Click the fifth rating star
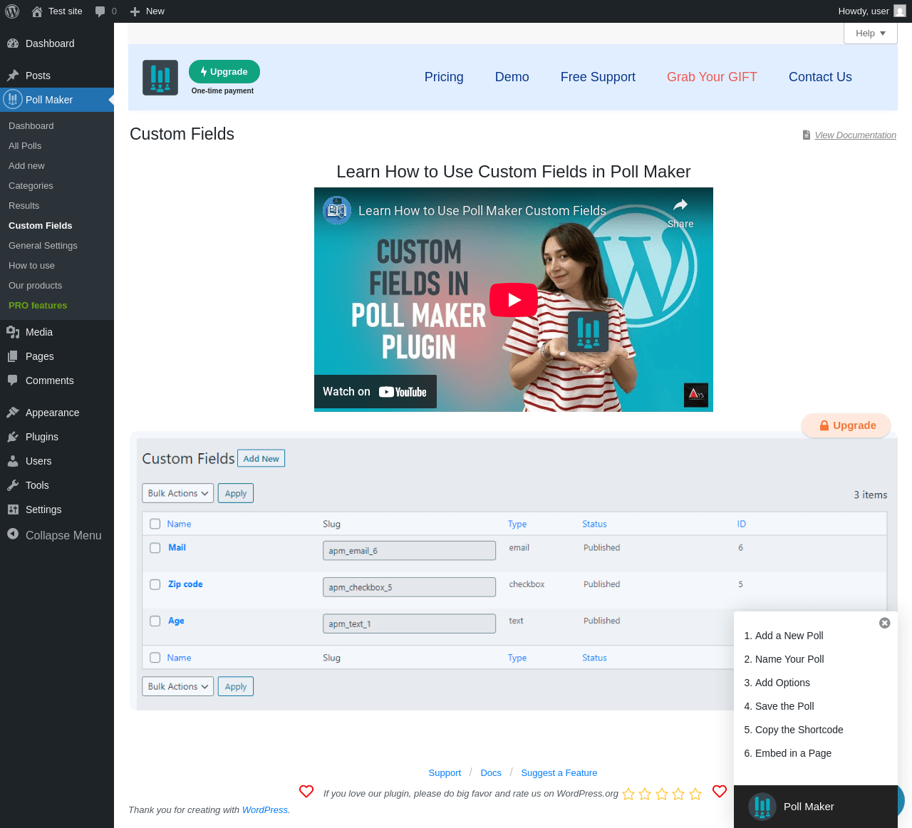Image resolution: width=912 pixels, height=828 pixels. tap(695, 794)
